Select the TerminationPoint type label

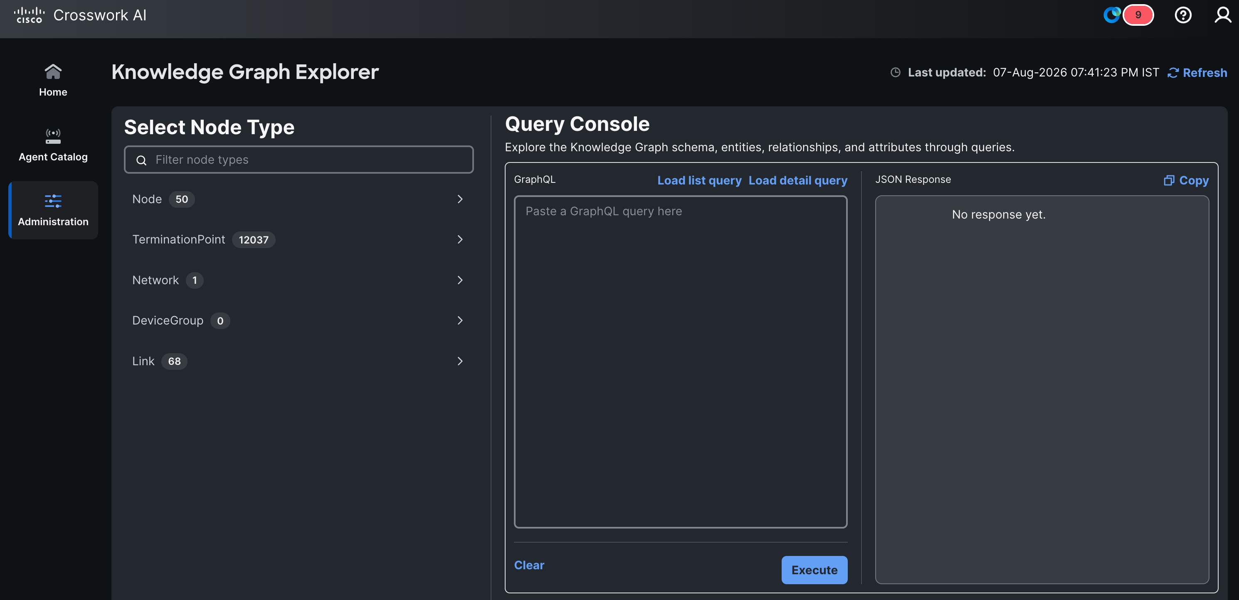pyautogui.click(x=178, y=239)
